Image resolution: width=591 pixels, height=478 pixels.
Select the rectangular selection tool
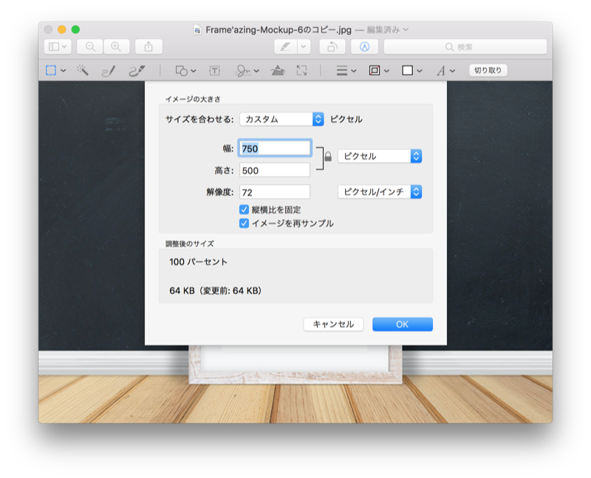pos(51,70)
